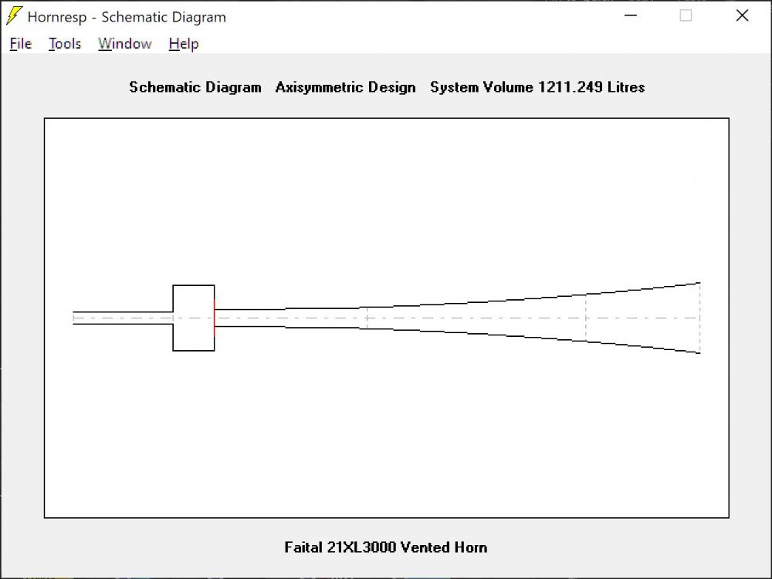772x579 pixels.
Task: Click the Schematic Diagram heading text
Action: point(195,87)
